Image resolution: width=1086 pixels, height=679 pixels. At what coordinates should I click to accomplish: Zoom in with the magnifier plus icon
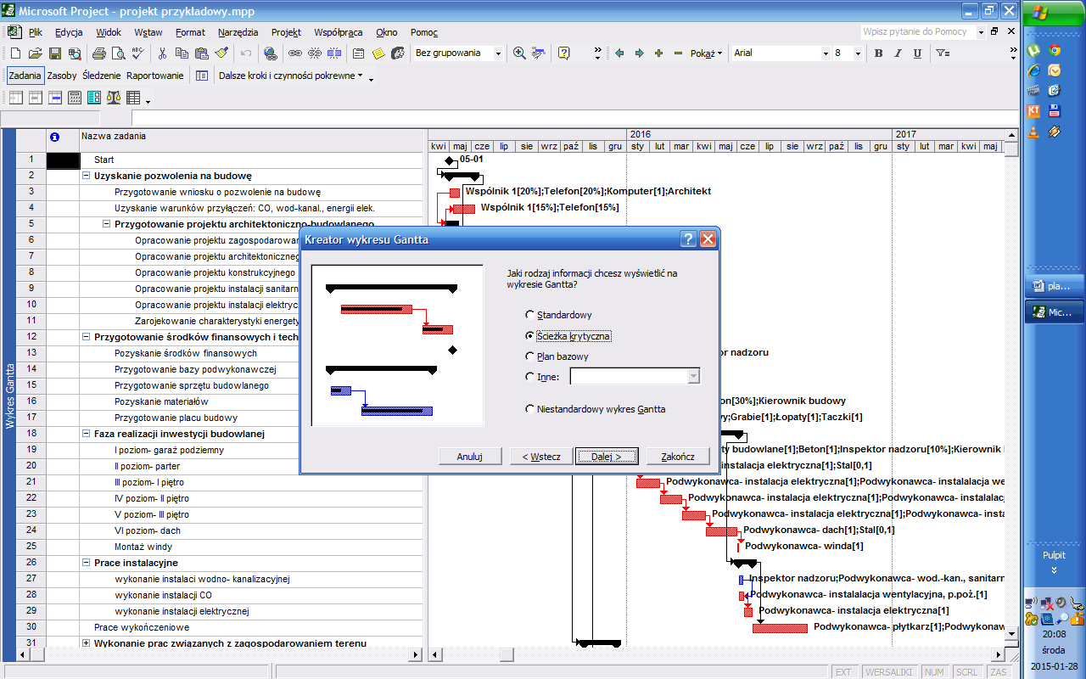tap(519, 53)
